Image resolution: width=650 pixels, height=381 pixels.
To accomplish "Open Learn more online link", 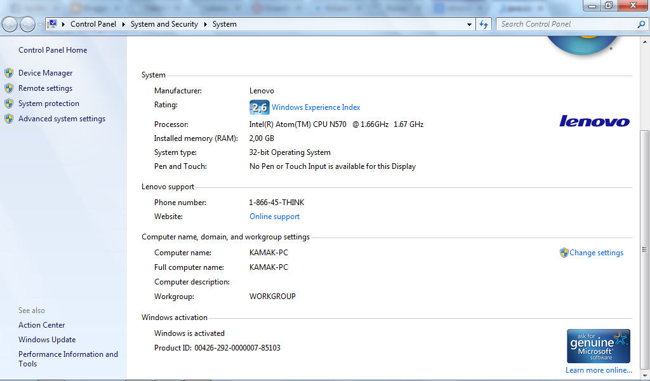I will [x=599, y=370].
